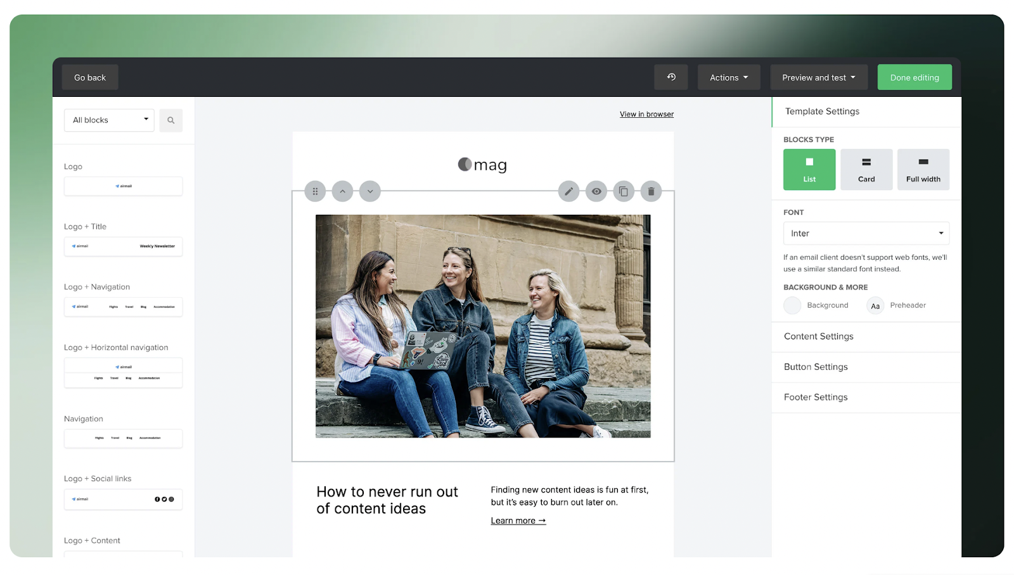1014x575 pixels.
Task: Click the drag handle on the image block
Action: (315, 191)
